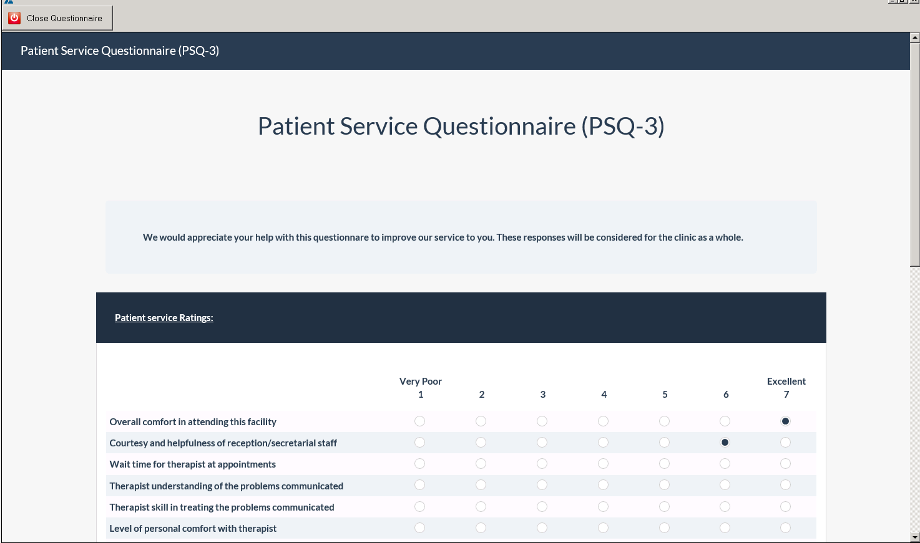Viewport: 920px width, 543px height.
Task: Change courtesy of reception staff rating to 7
Action: [785, 442]
